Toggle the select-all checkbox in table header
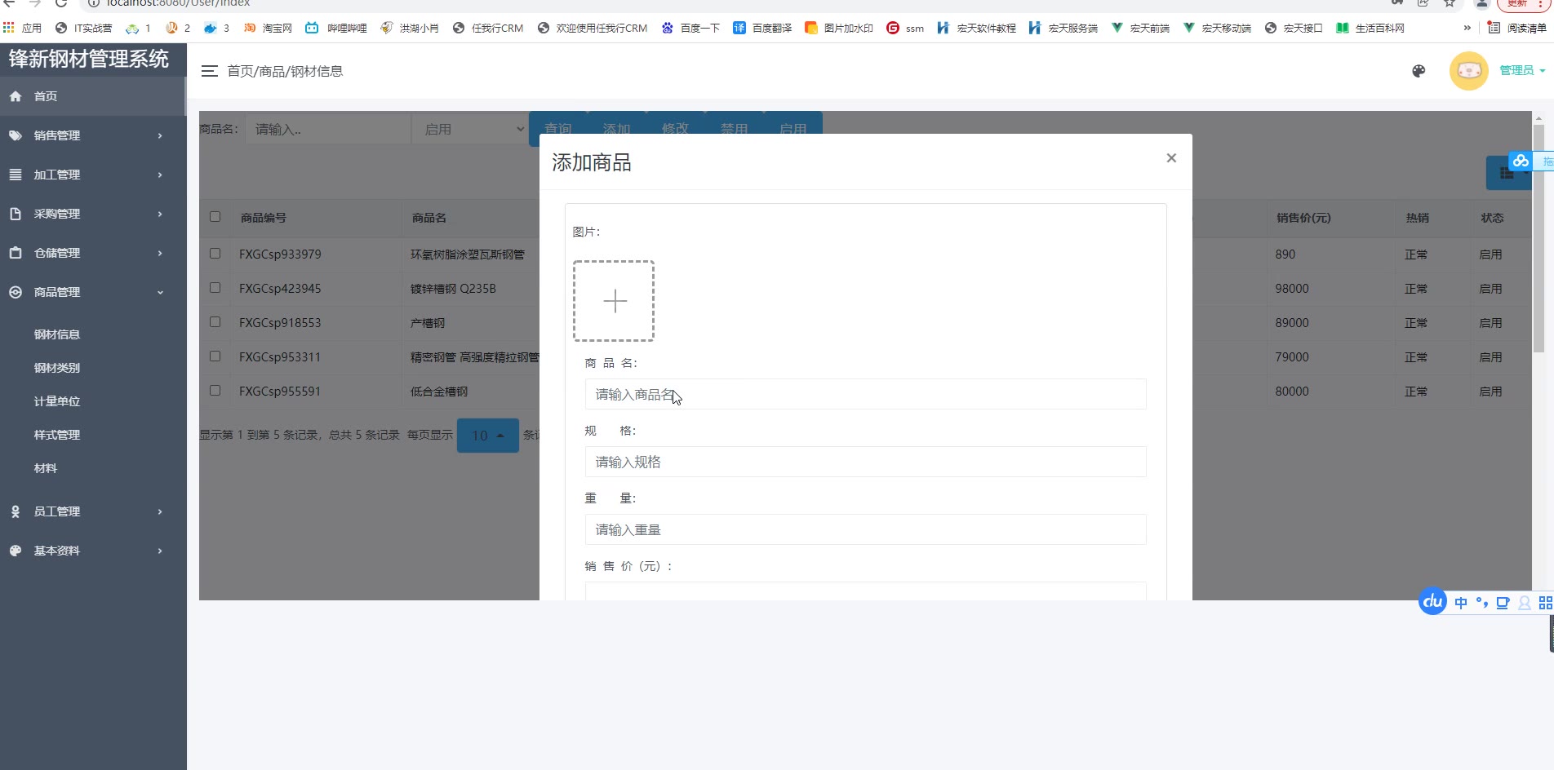Image resolution: width=1554 pixels, height=770 pixels. click(215, 217)
